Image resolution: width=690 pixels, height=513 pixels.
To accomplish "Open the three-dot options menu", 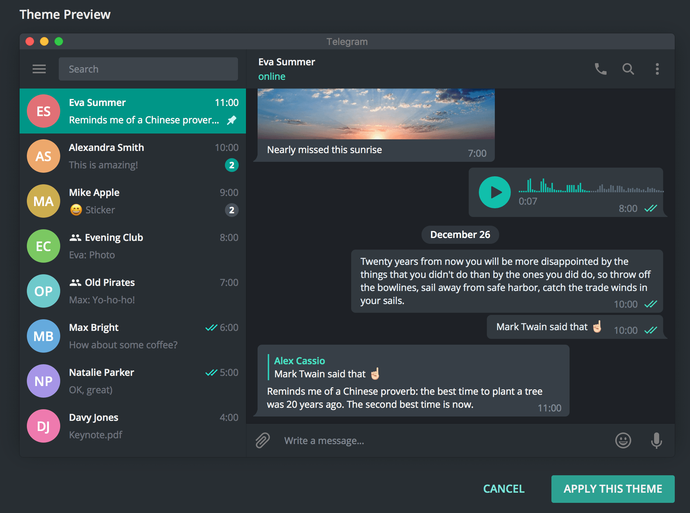I will click(657, 69).
